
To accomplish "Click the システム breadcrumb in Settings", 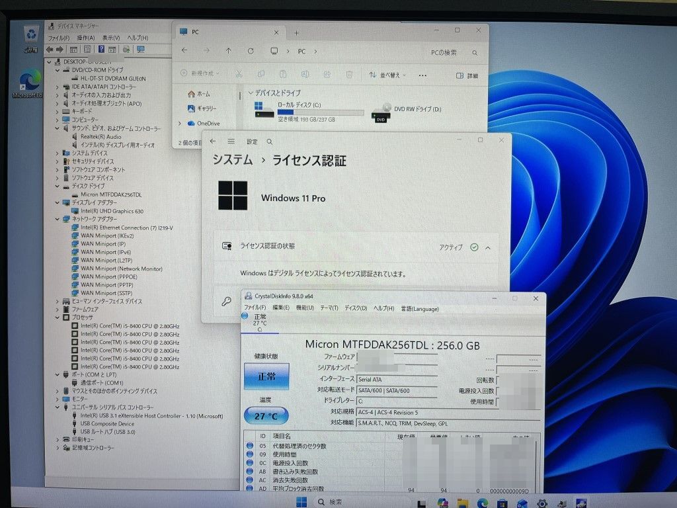I will (232, 160).
